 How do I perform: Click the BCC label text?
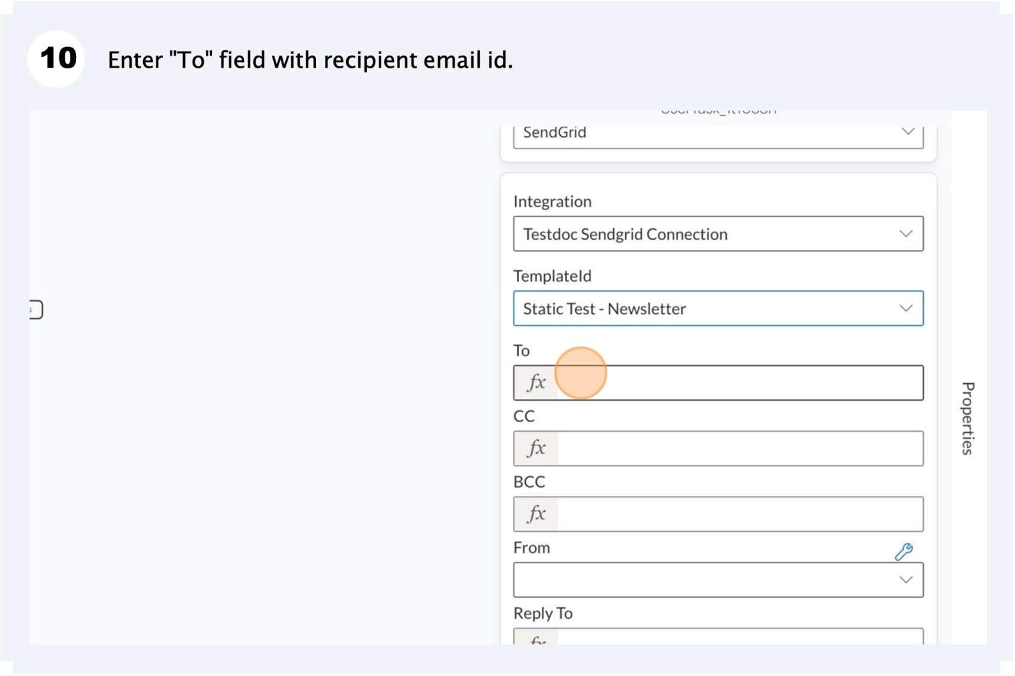(x=529, y=482)
